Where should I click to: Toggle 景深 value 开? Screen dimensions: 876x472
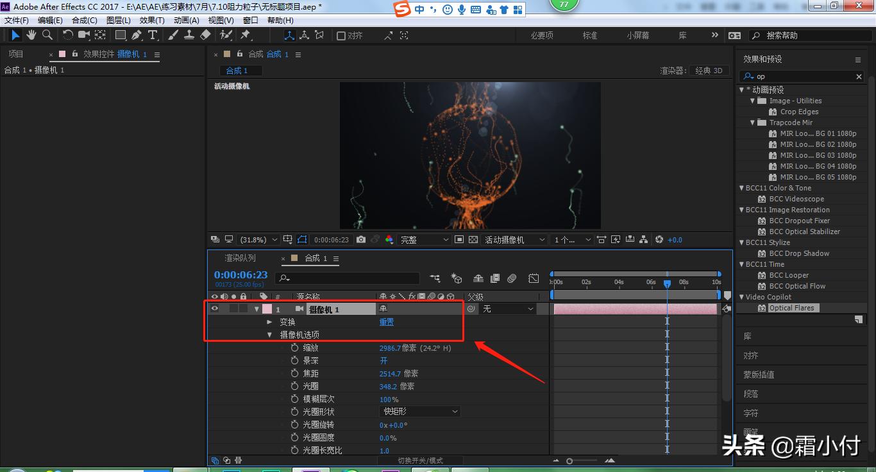[383, 360]
